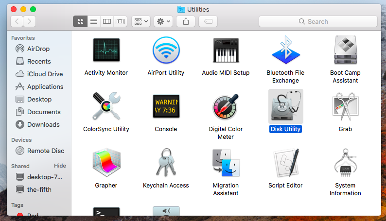The width and height of the screenshot is (386, 221).
Task: Click the Utilities folder title icon
Action: [181, 9]
